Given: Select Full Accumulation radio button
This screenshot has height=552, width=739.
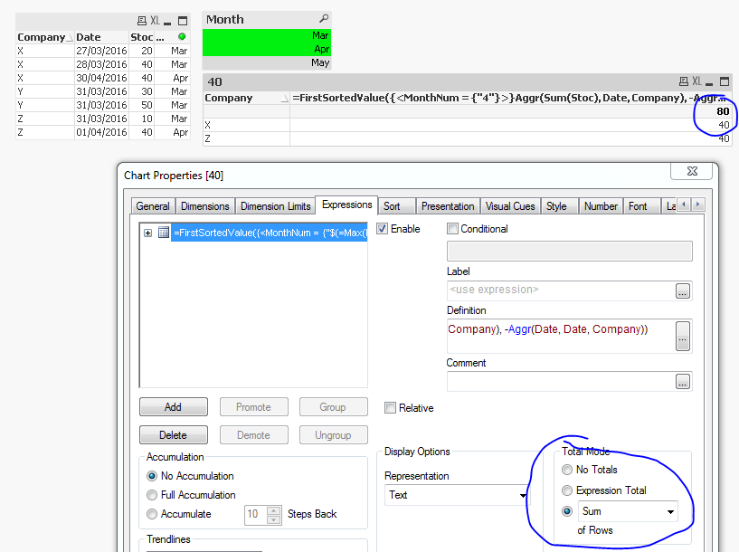Looking at the screenshot, I should click(152, 495).
